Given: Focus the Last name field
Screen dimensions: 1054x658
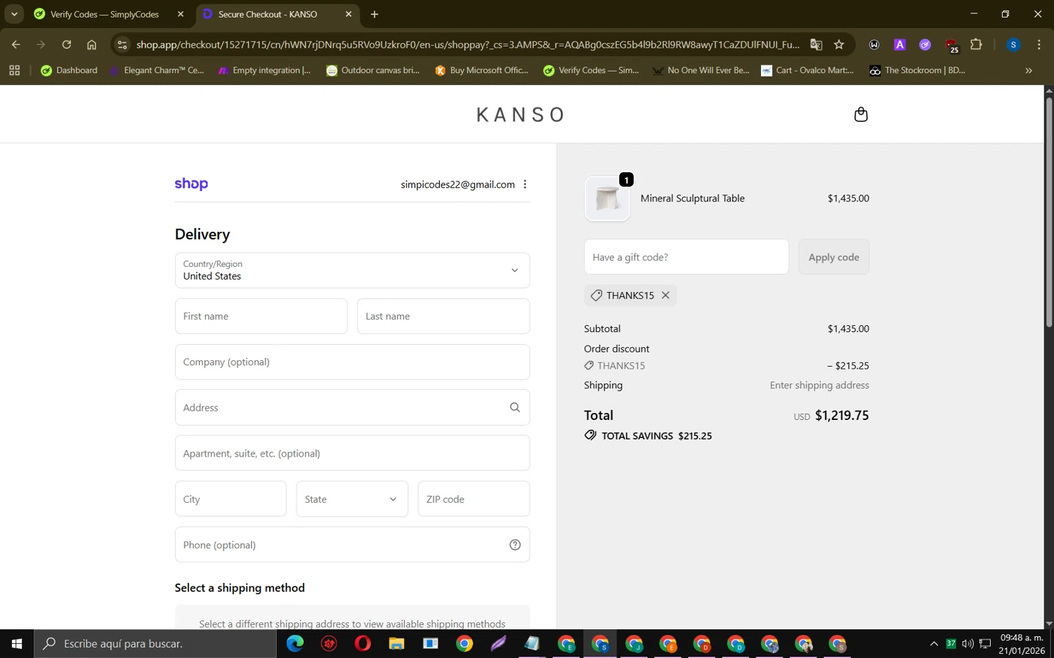Looking at the screenshot, I should (x=443, y=316).
